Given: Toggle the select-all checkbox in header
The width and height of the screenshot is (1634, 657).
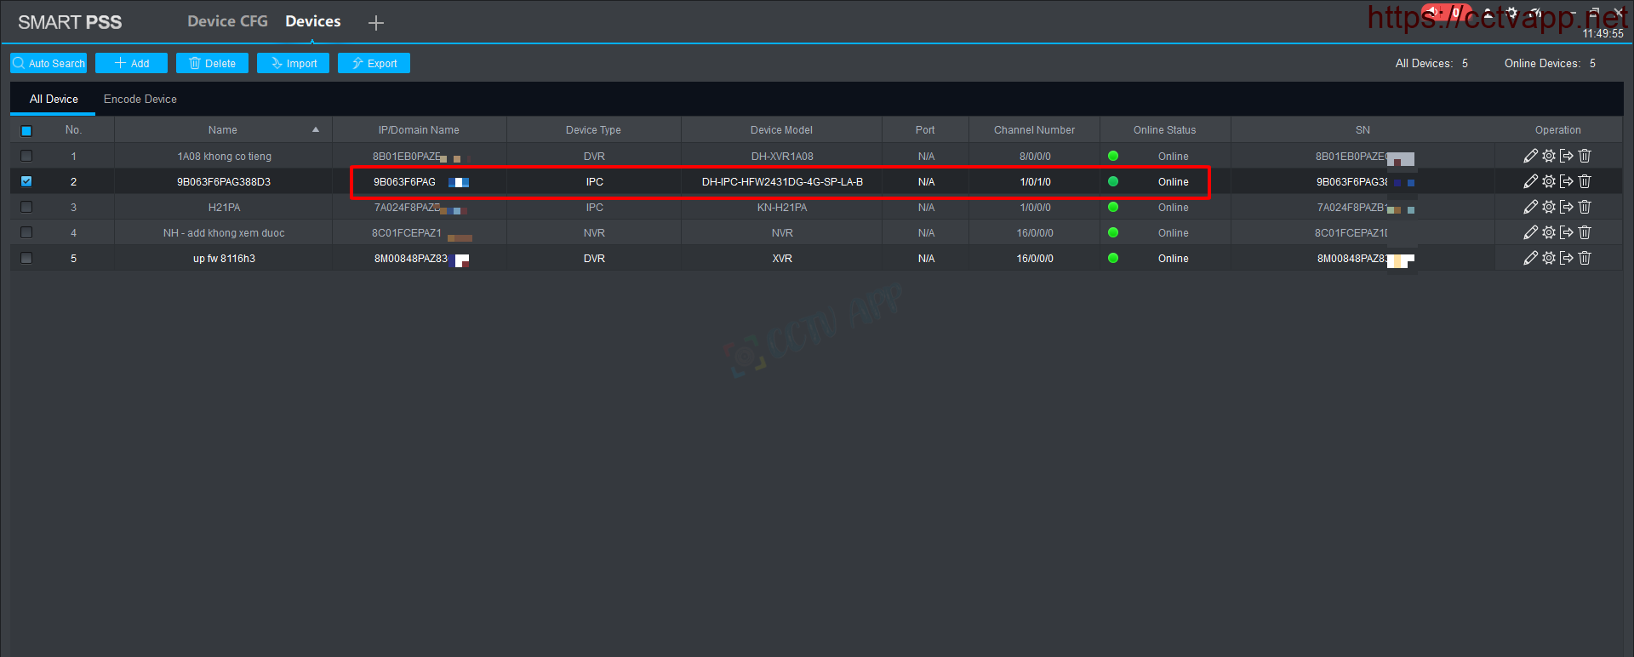Looking at the screenshot, I should 26,130.
